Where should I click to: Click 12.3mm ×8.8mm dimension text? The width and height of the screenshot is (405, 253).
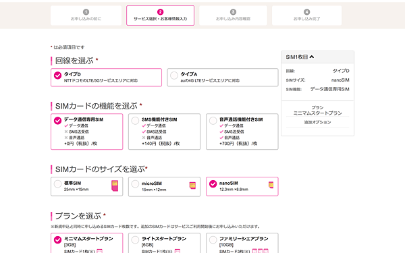click(x=234, y=190)
